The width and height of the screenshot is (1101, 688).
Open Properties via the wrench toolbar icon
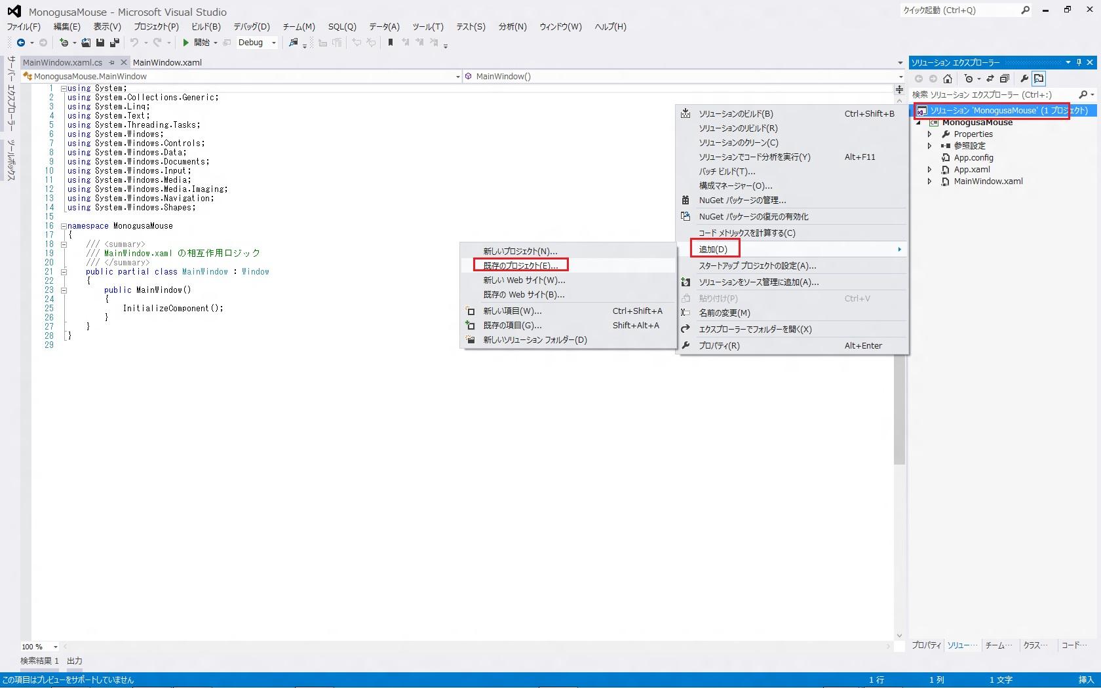(1024, 79)
